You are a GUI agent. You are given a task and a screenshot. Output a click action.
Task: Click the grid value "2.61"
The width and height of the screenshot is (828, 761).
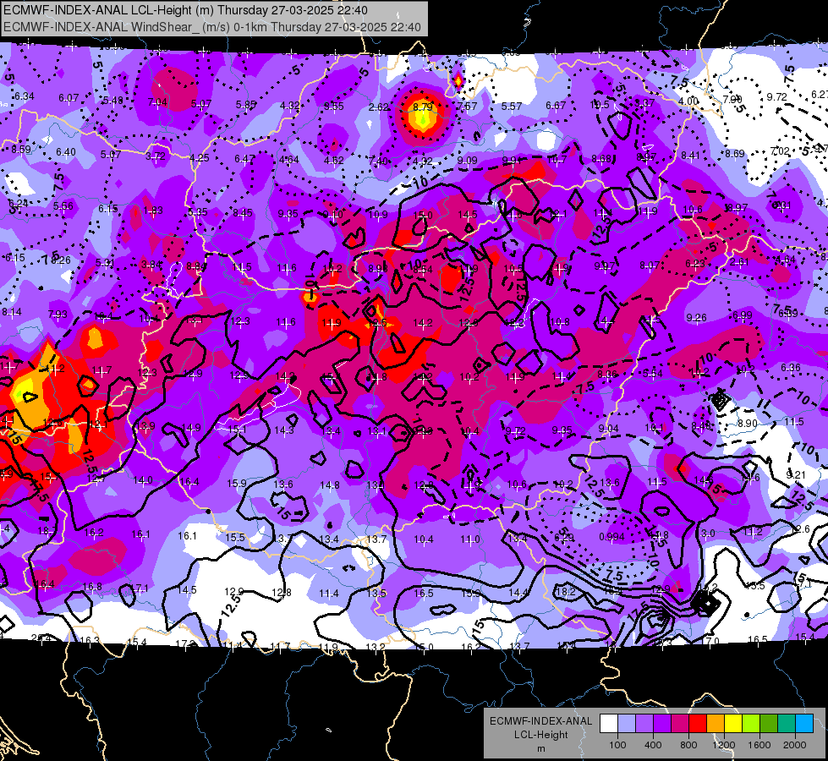tap(740, 262)
